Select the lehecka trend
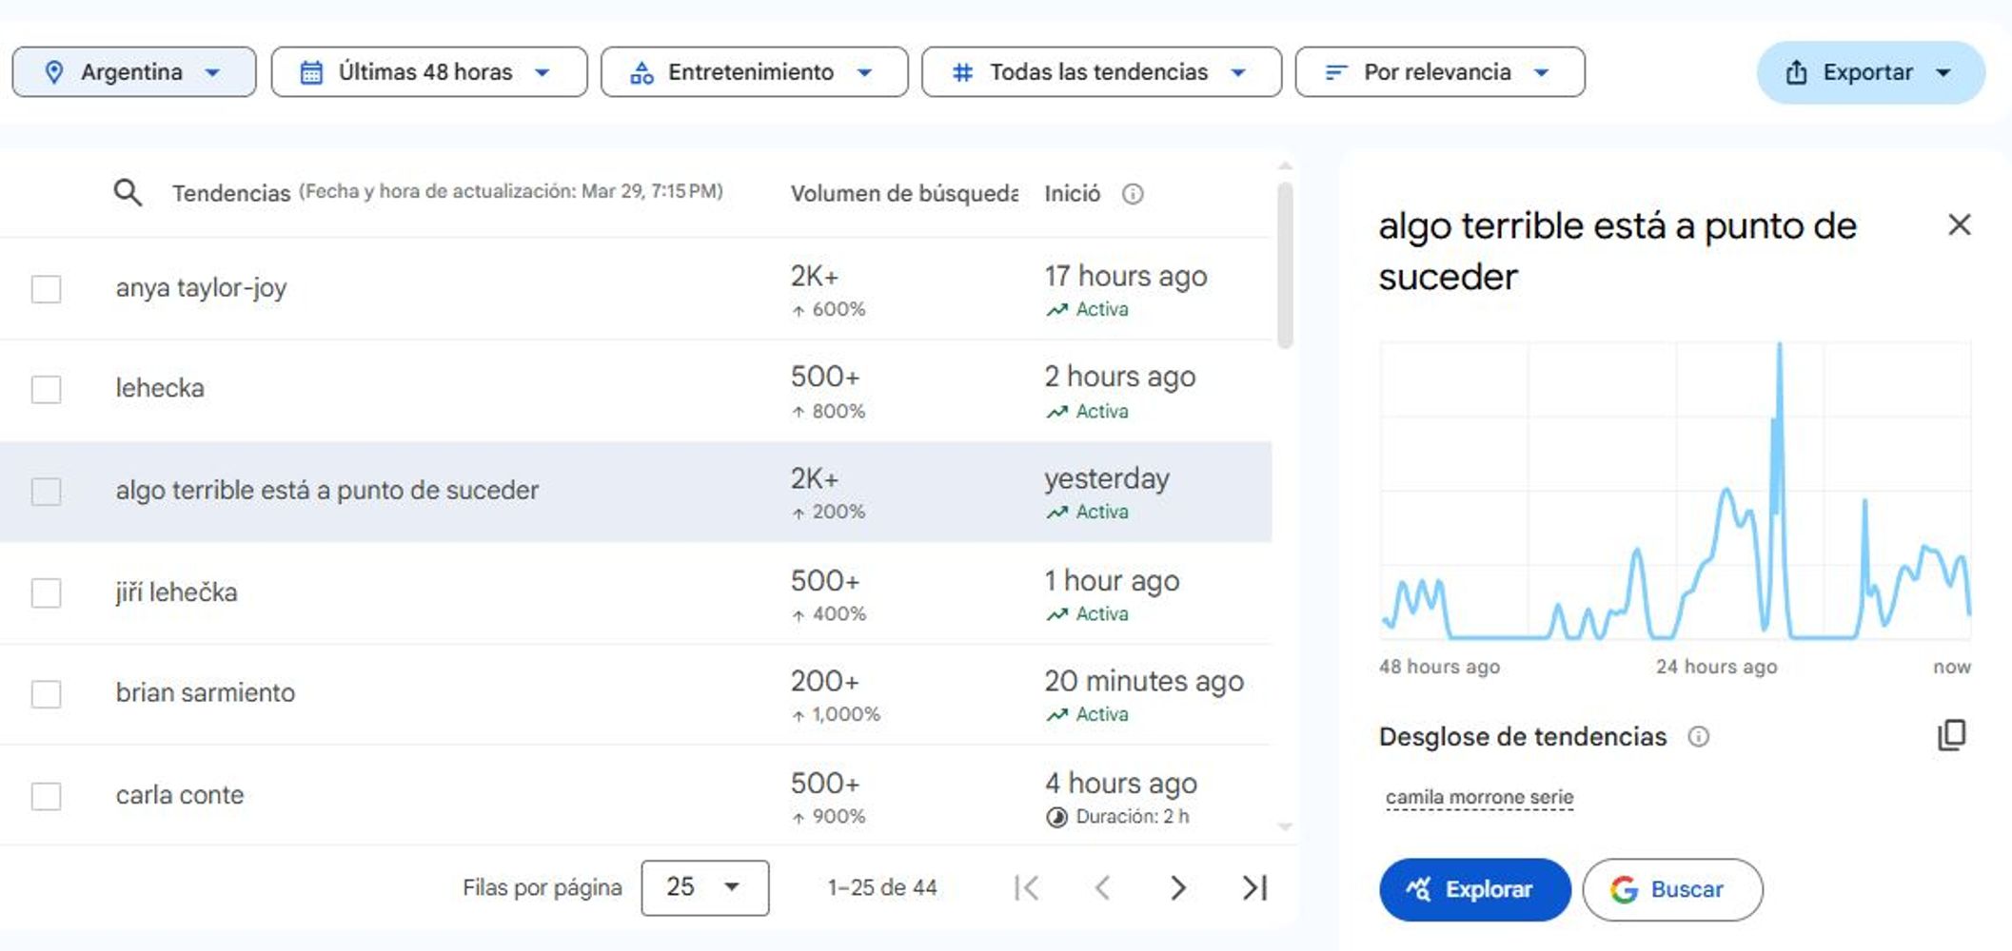The image size is (2012, 951). (x=160, y=388)
